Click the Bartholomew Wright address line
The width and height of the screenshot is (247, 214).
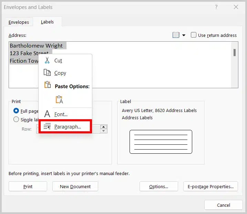[x=36, y=45]
